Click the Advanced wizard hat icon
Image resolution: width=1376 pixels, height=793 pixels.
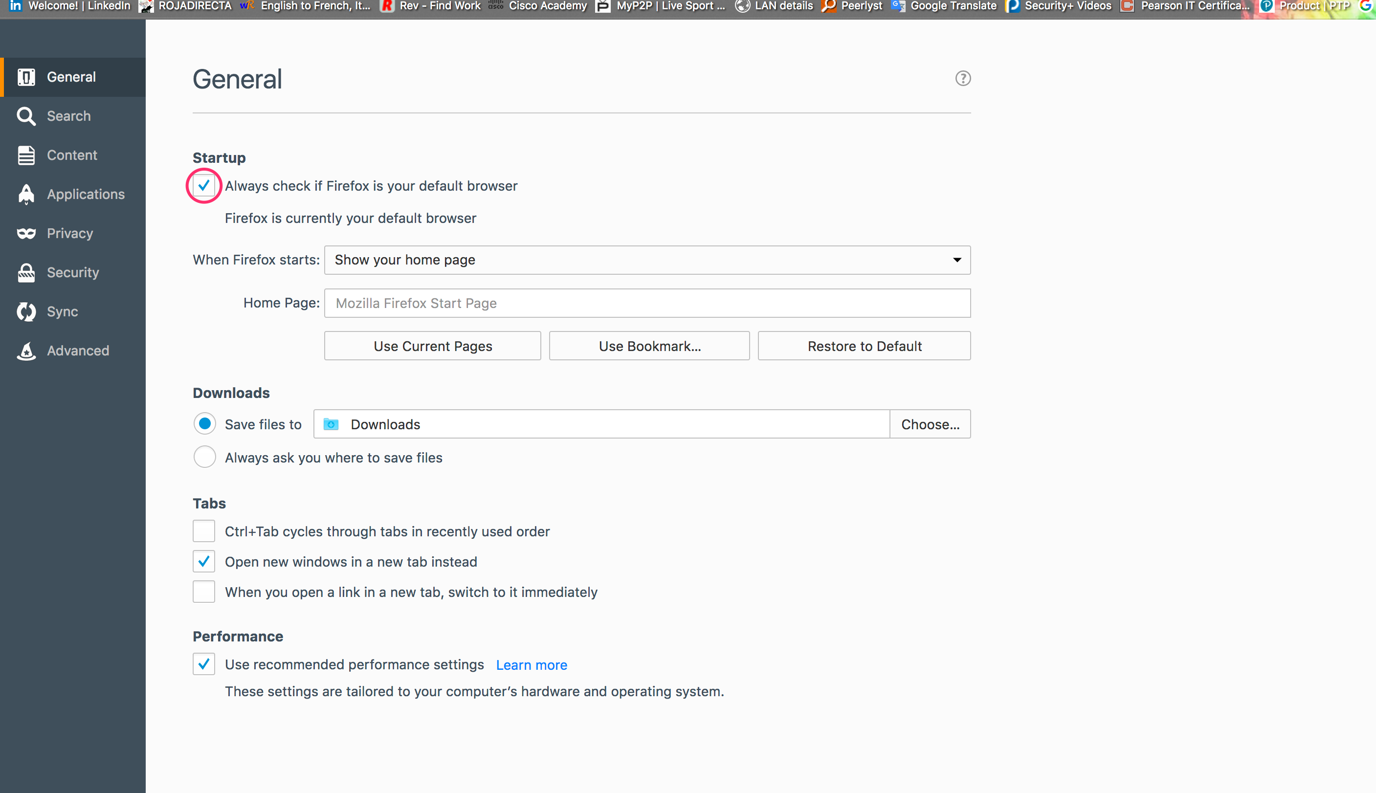coord(26,351)
